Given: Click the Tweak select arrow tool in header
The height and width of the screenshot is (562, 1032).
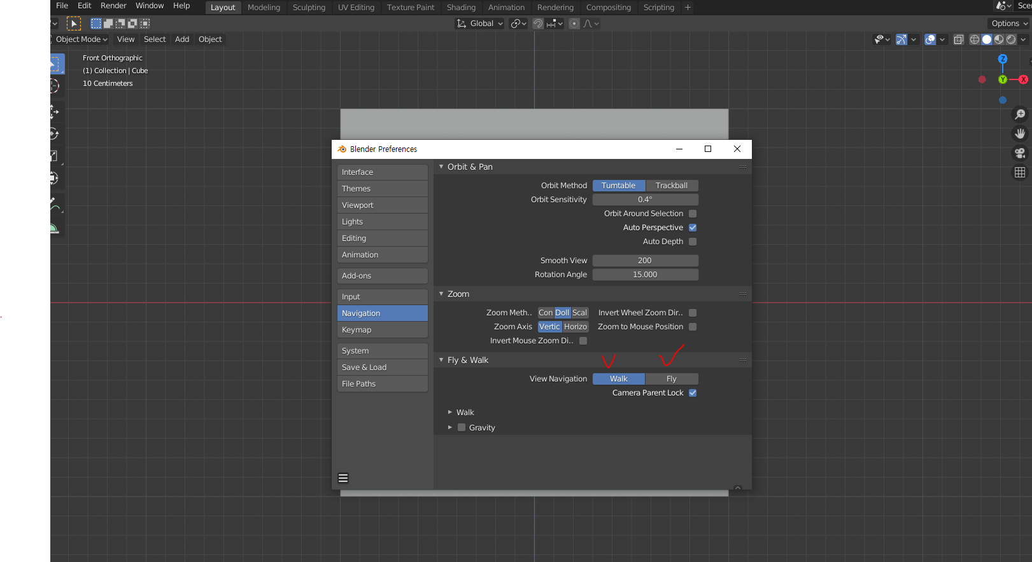Looking at the screenshot, I should click(x=74, y=24).
